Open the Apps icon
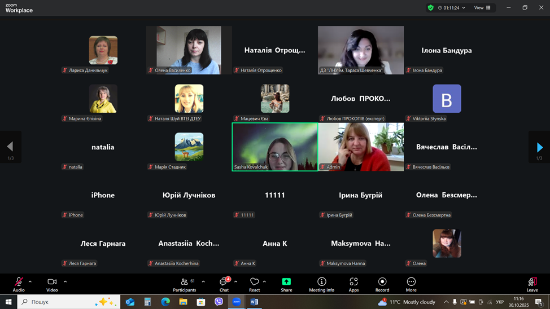This screenshot has height=309, width=550. [x=353, y=284]
